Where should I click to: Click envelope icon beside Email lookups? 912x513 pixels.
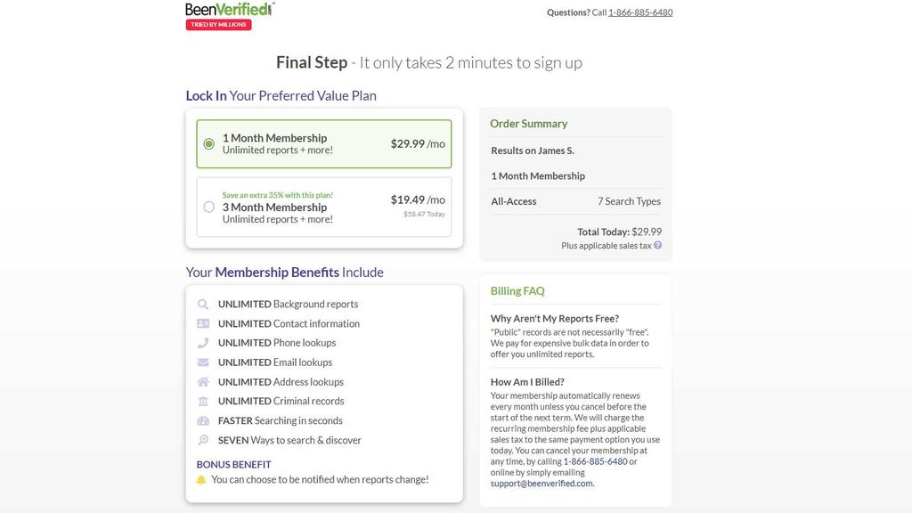click(x=203, y=362)
